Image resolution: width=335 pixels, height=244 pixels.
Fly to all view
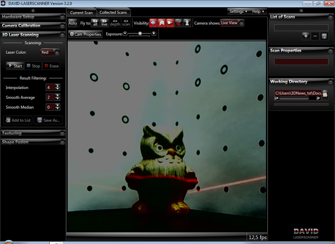pos(95,23)
